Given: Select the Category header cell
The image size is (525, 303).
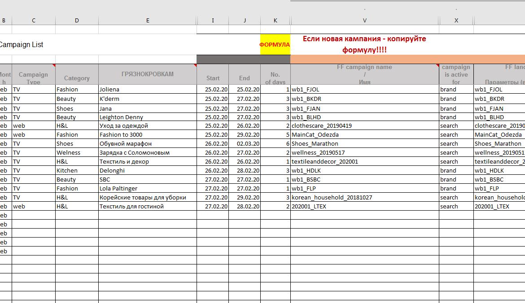Looking at the screenshot, I should (x=77, y=78).
